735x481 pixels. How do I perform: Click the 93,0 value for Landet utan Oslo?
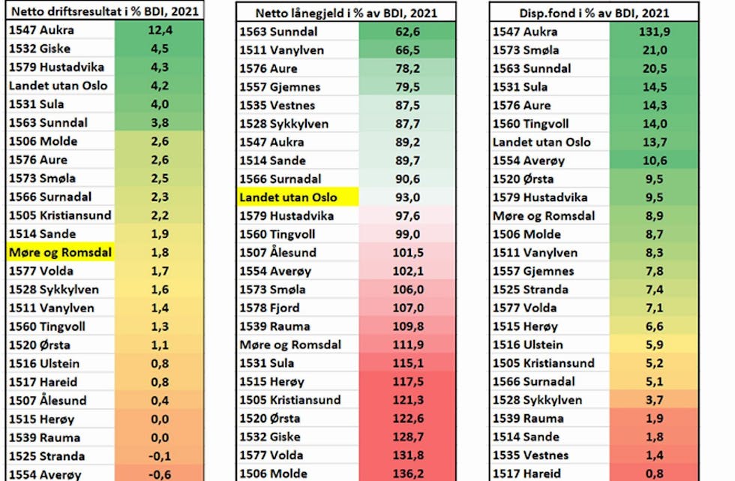coord(409,197)
